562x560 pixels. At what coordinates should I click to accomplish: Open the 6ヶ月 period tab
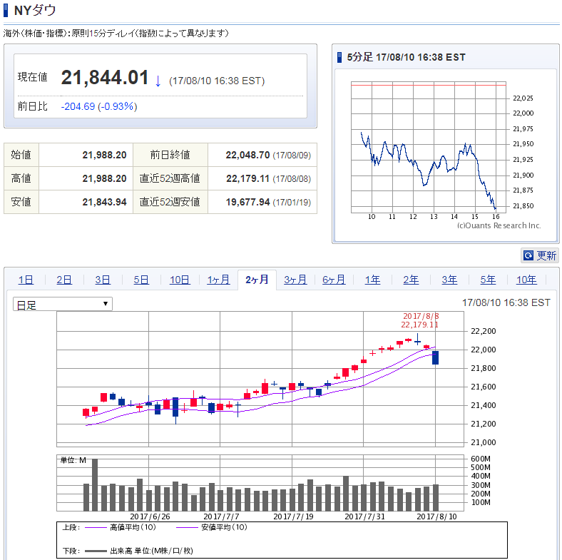334,280
